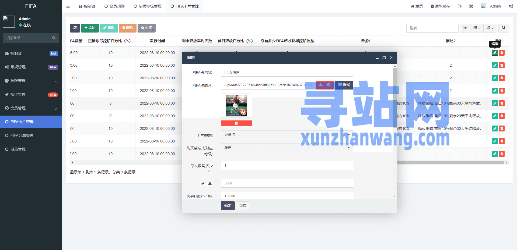Click the table horizontal scrollbar
The height and width of the screenshot is (250, 517).
[x=450, y=163]
